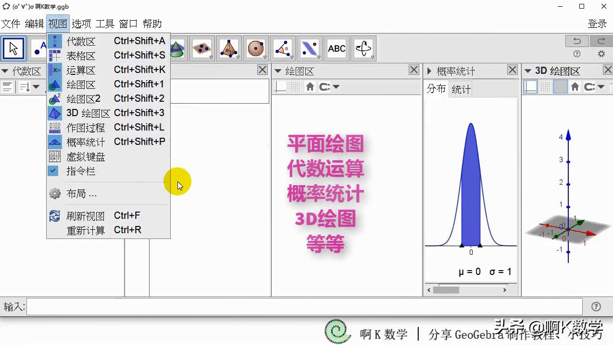The height and width of the screenshot is (345, 613).
Task: Select the Point tool in toolbar
Action: coord(38,48)
